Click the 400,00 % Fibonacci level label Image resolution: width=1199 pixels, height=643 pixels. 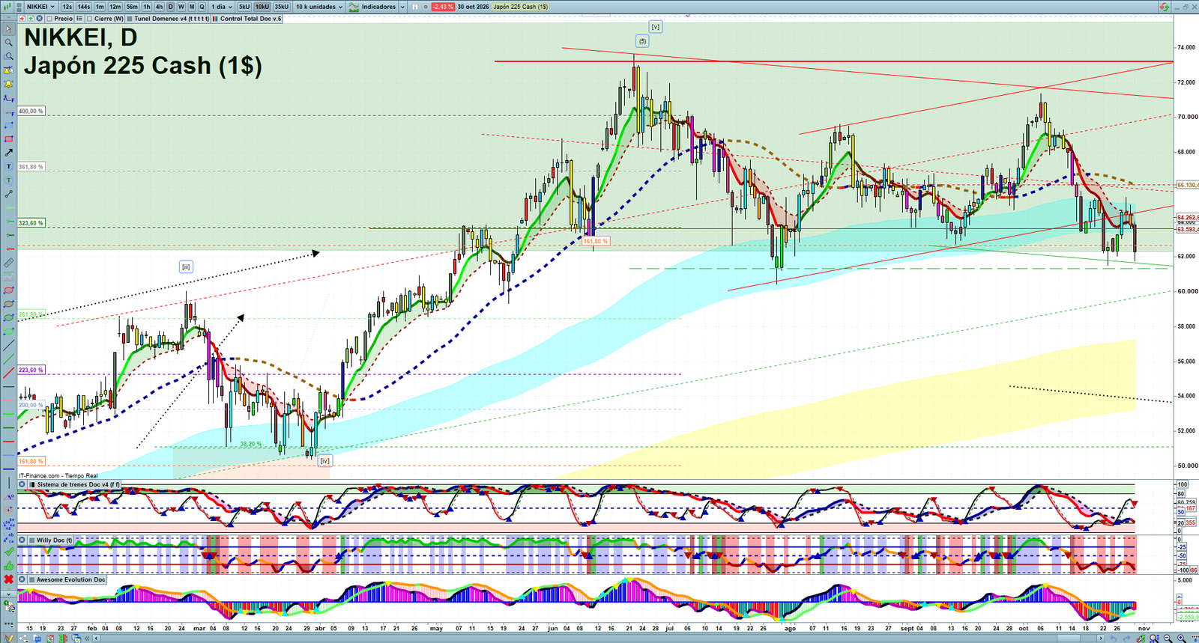[31, 111]
